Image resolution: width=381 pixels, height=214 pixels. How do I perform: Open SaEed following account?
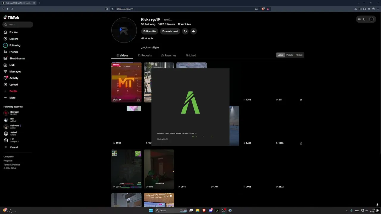(x=10, y=133)
